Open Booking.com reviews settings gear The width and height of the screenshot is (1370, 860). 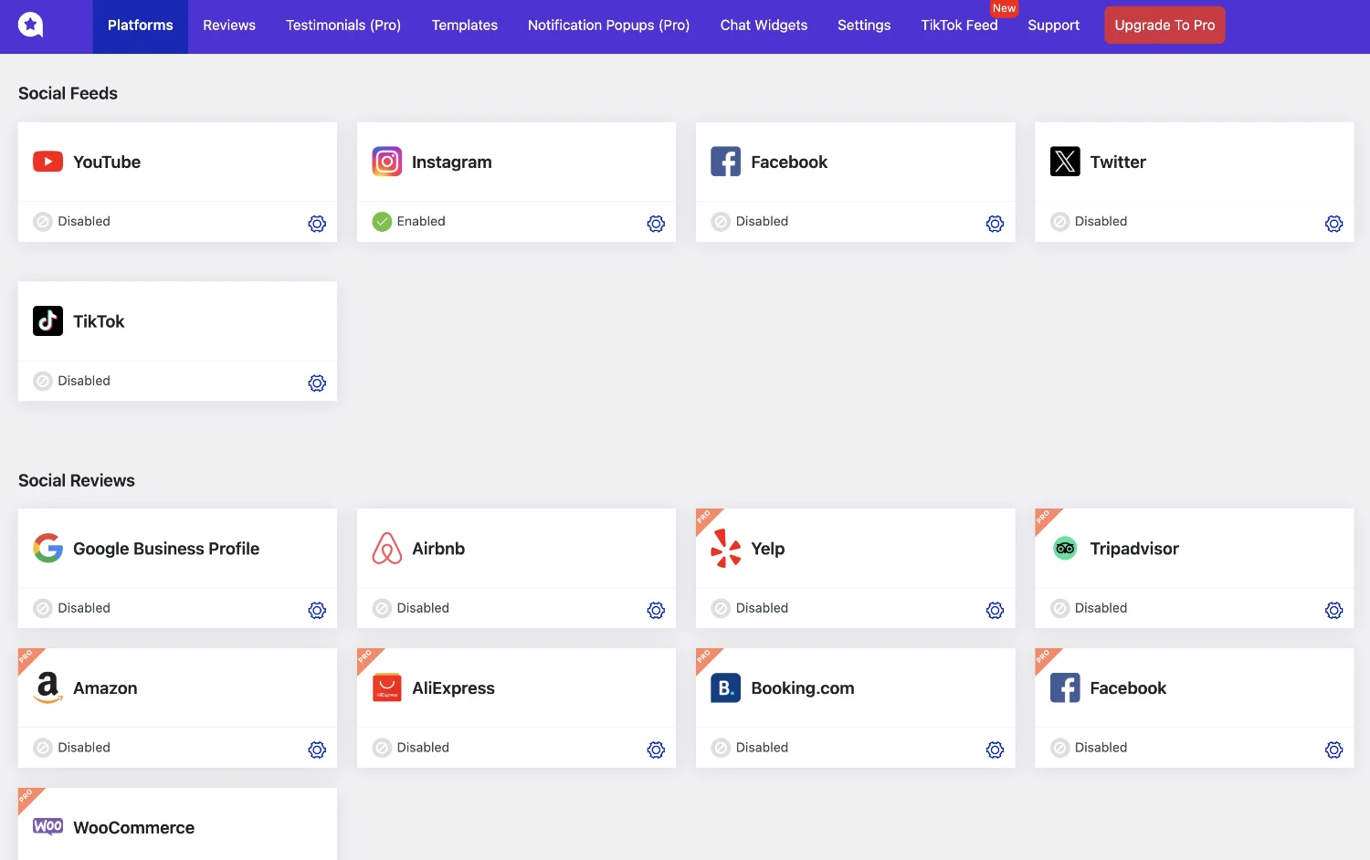(x=995, y=750)
